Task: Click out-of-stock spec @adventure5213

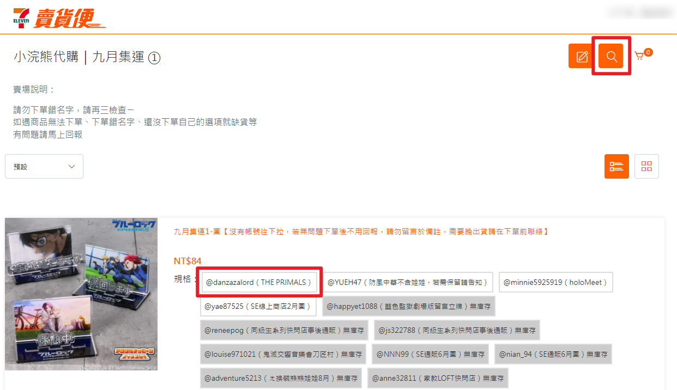Action: coord(281,377)
